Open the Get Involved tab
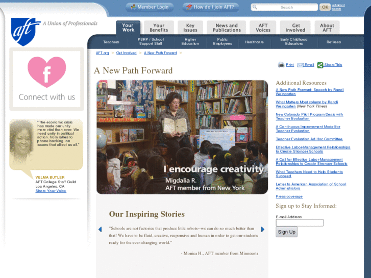Image resolution: width=371 pixels, height=278 pixels. [x=295, y=28]
